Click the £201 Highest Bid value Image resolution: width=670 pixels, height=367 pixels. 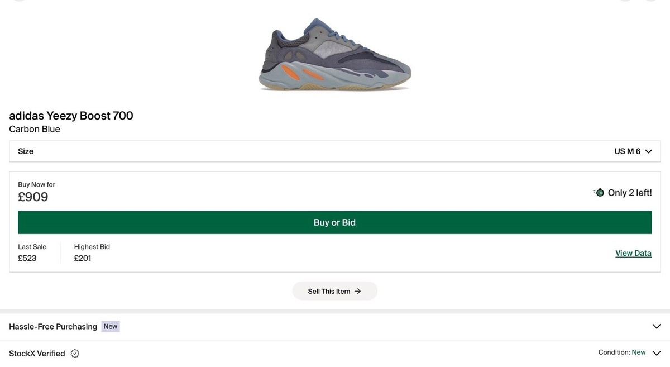click(x=83, y=258)
